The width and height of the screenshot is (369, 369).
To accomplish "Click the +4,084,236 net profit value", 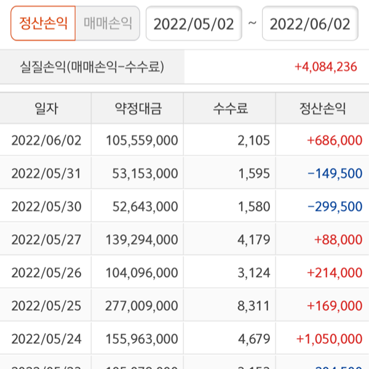I will (326, 66).
